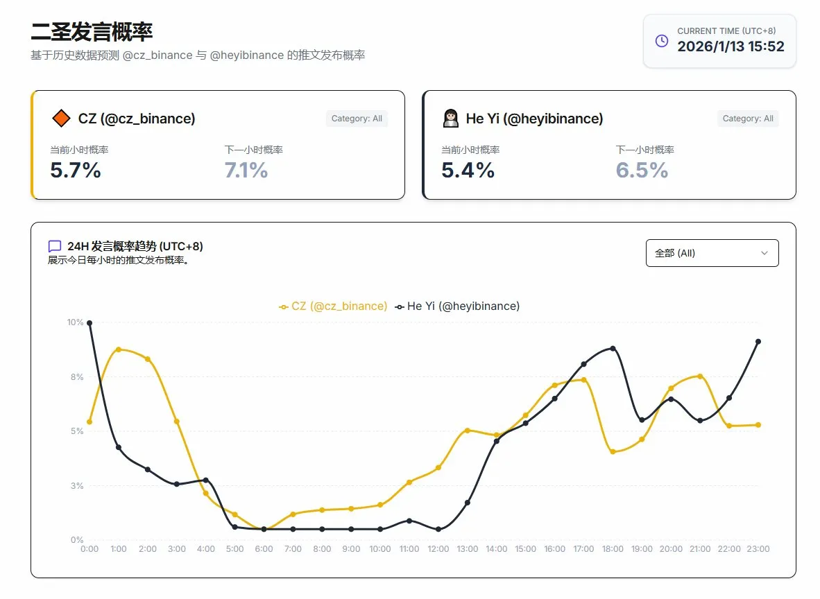
Task: Click the He Yi data point at 0:00
Action: click(89, 323)
